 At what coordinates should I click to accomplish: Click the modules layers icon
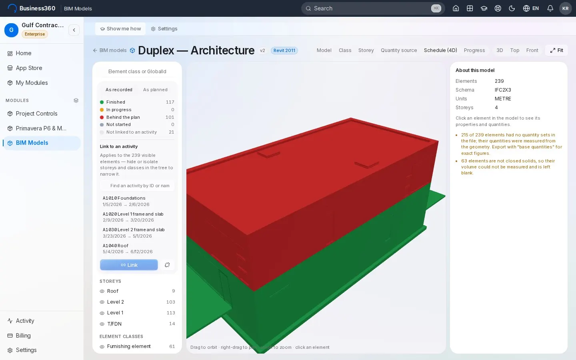point(76,100)
